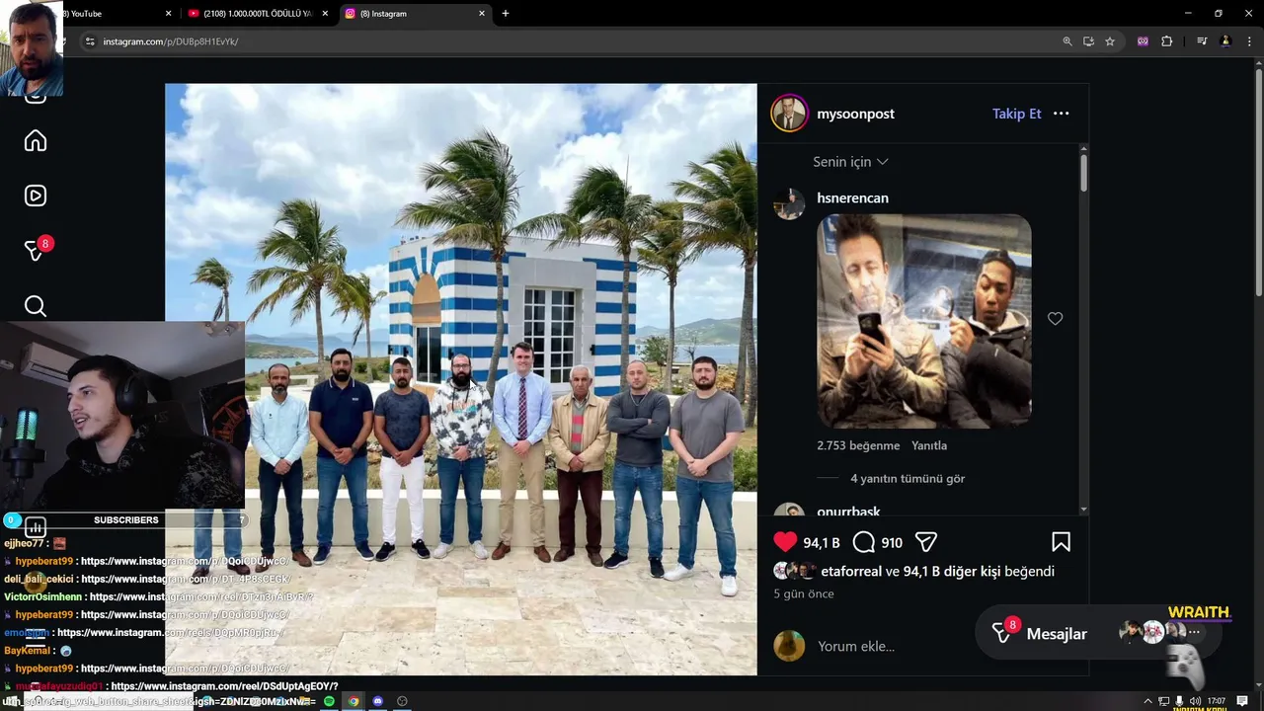Switch to the YouTube browser tab
The width and height of the screenshot is (1264, 711).
pyautogui.click(x=99, y=14)
